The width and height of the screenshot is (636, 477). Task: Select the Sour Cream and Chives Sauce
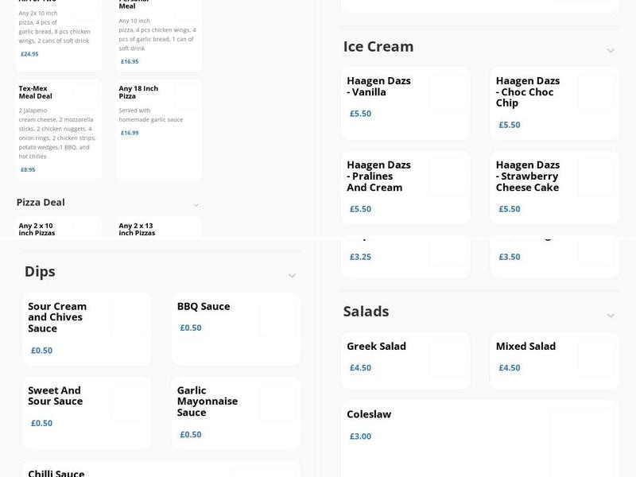[x=87, y=328]
